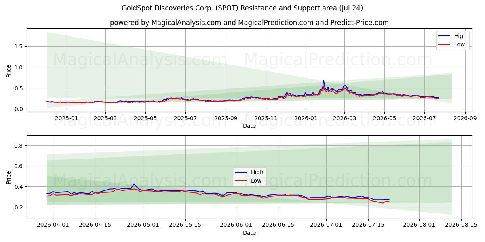Click the '2026-09' tick label
Screen dimensions: 485x242
tap(465, 118)
